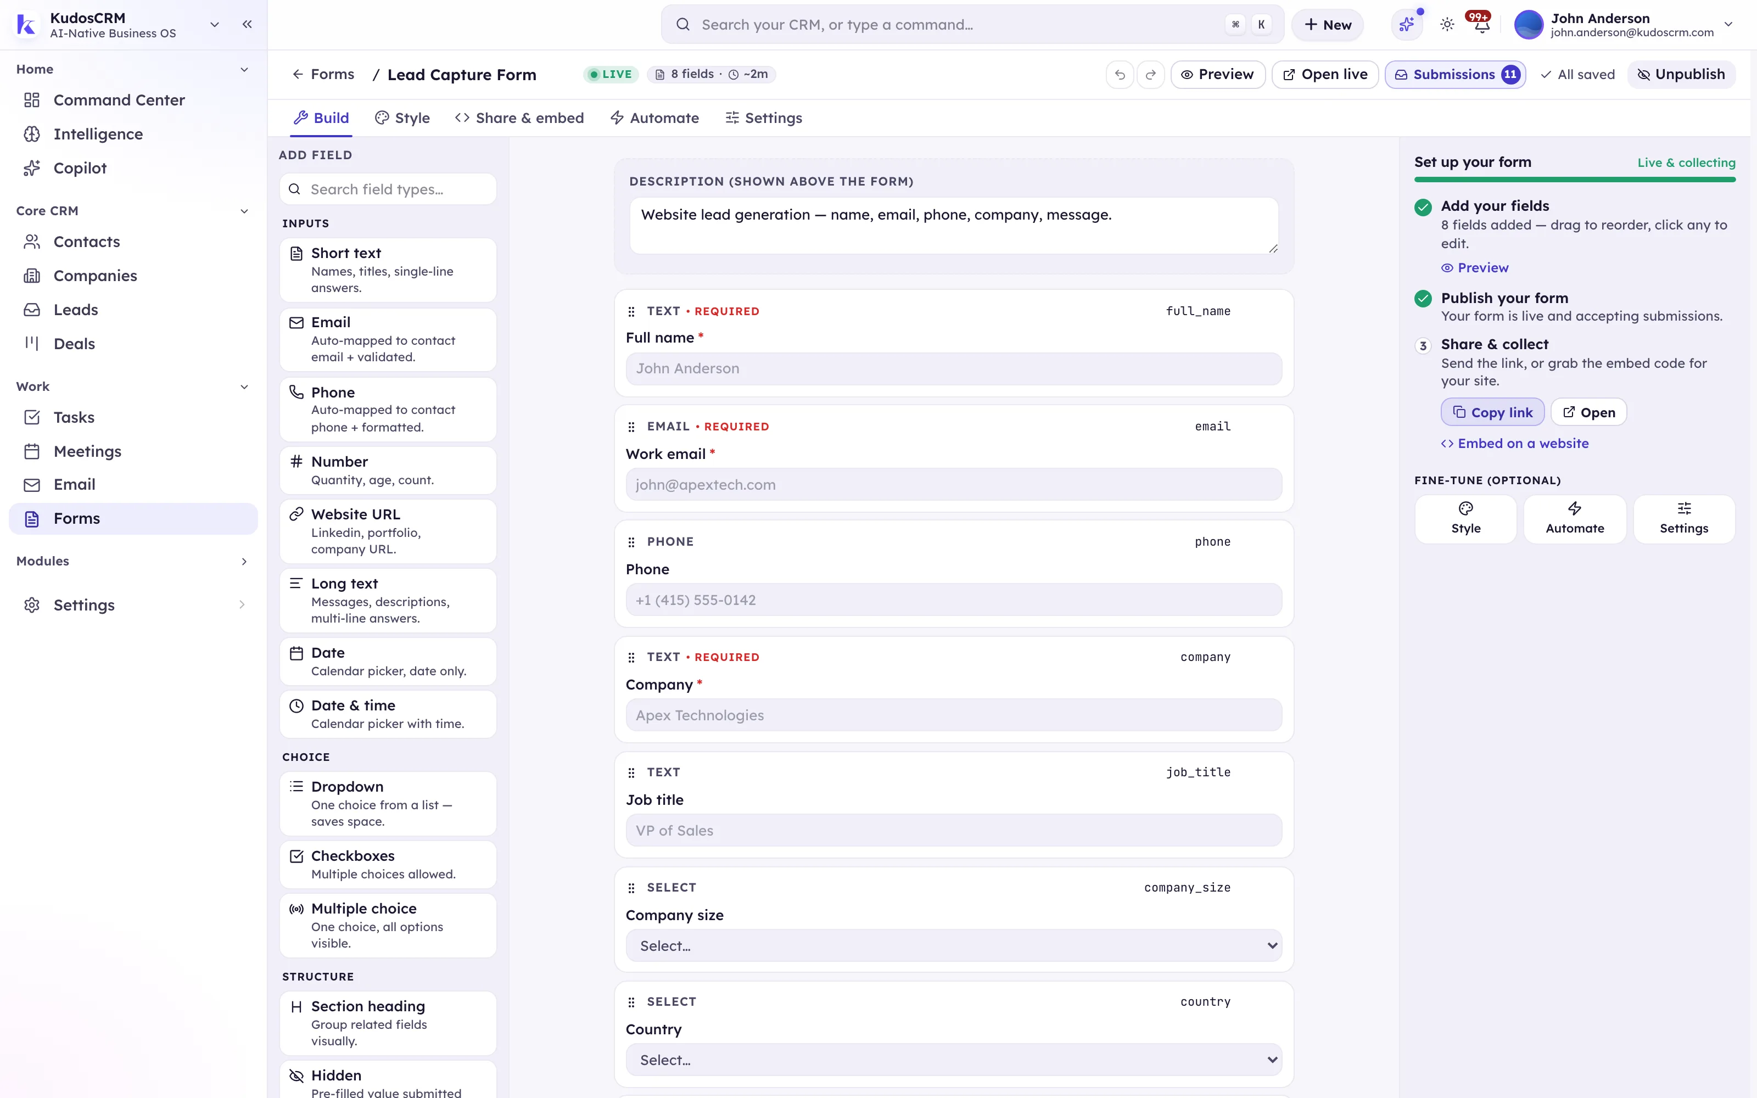Open the Country select dropdown

click(953, 1060)
